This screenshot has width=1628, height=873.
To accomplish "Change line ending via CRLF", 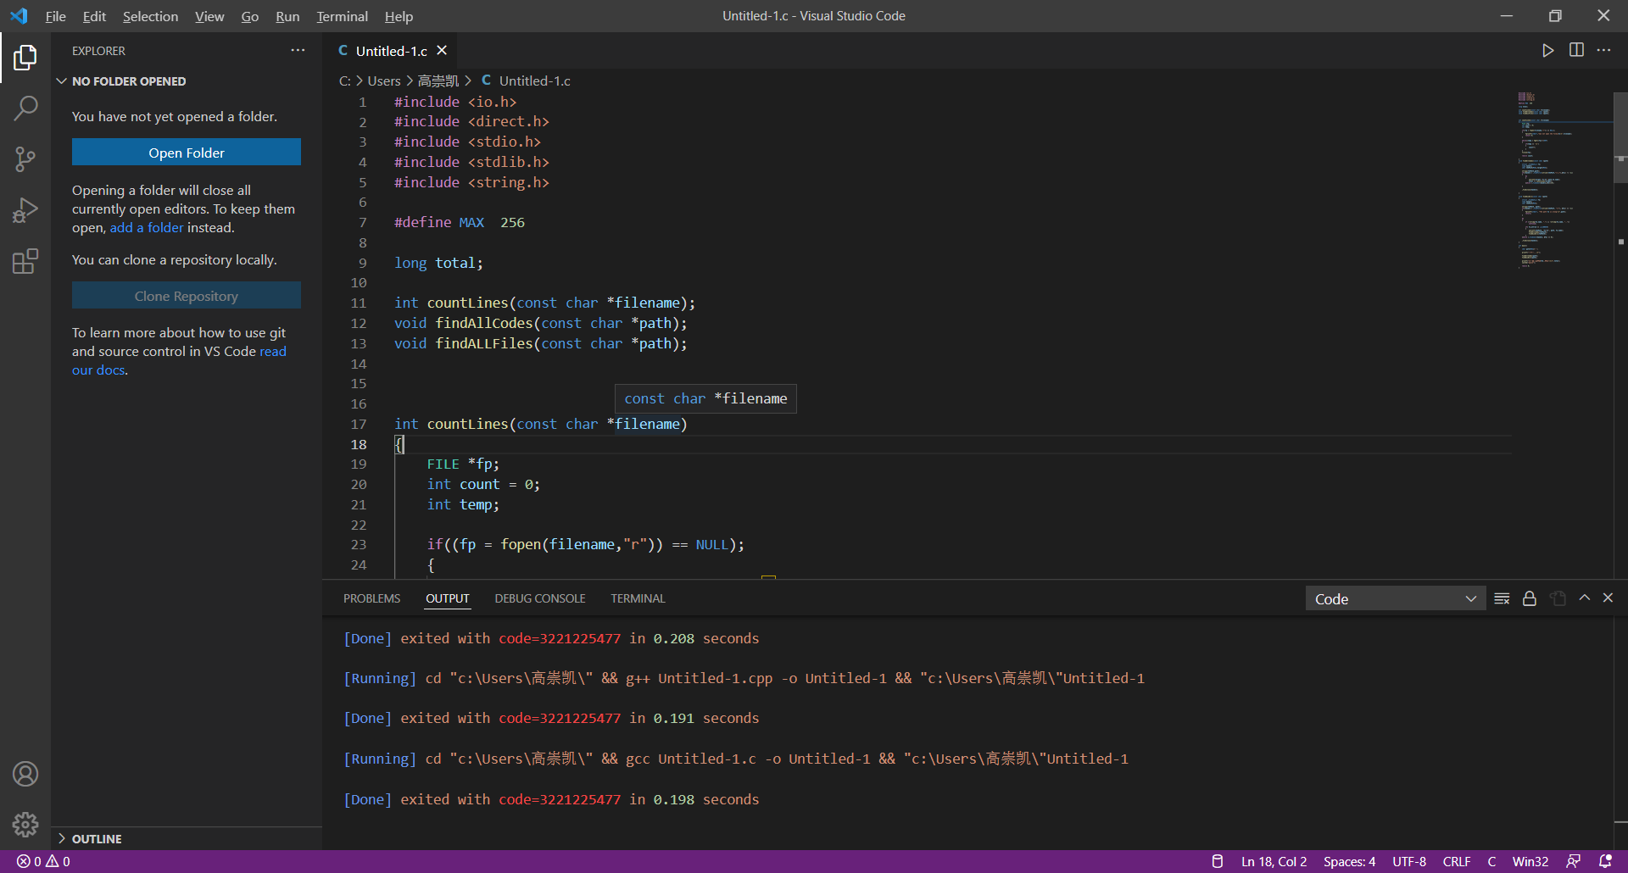I will click(x=1457, y=861).
